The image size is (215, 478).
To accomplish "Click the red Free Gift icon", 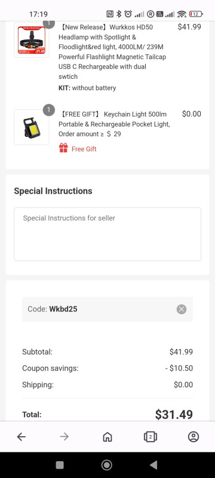I will [63, 148].
